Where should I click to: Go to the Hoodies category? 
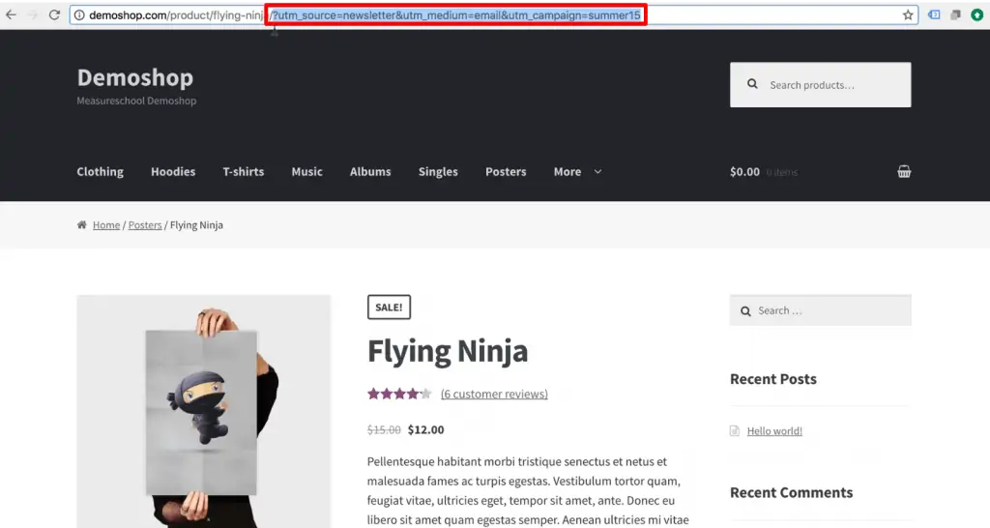tap(173, 172)
